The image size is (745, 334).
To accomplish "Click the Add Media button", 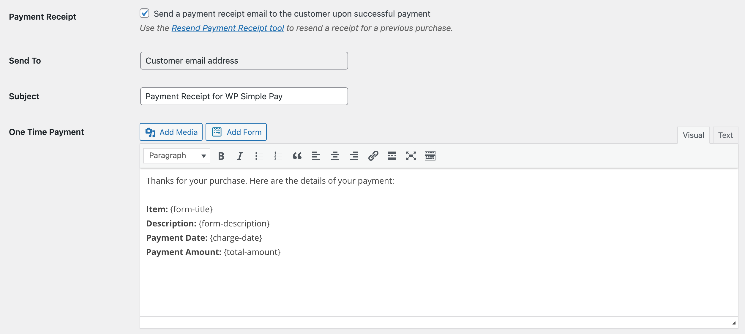I will (x=171, y=132).
